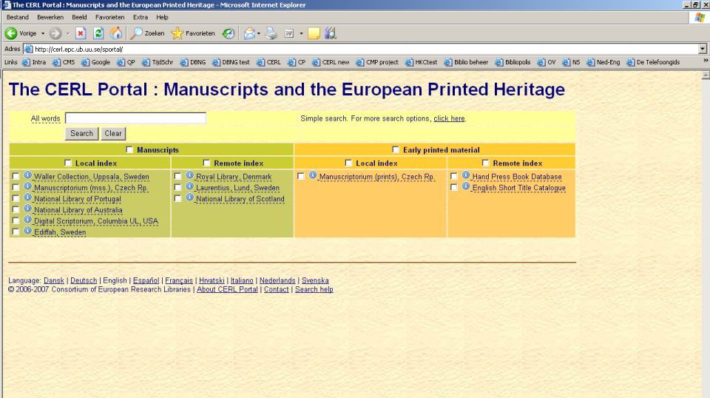Open the Google links bar bookmark
This screenshot has width=710, height=398.
coord(96,62)
